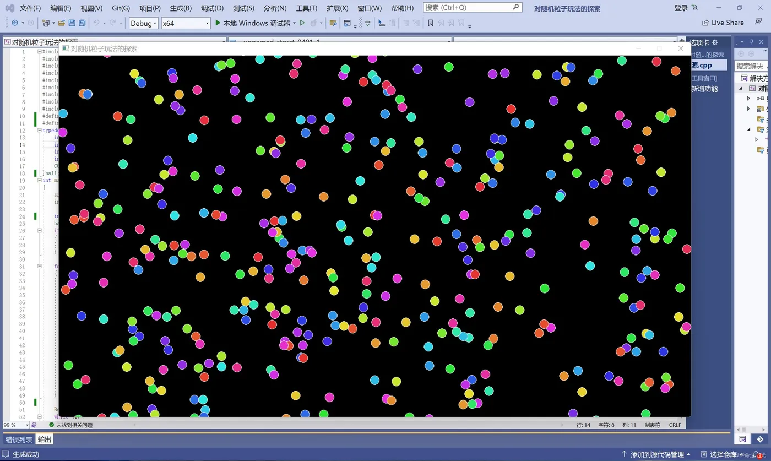
Task: Collapse the typedef struct fold at line 12
Action: (40, 131)
